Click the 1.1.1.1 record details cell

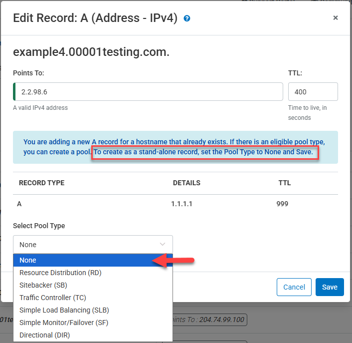182,204
